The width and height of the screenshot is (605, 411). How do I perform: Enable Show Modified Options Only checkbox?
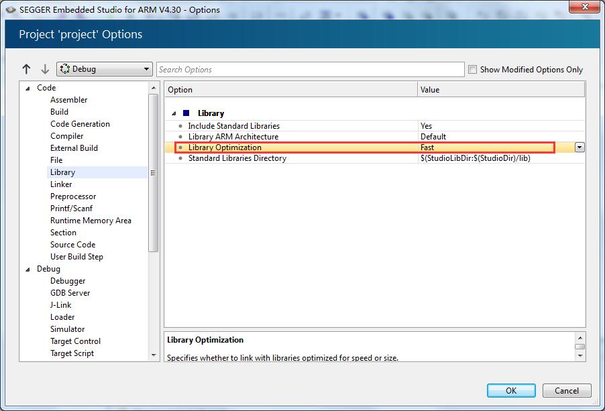coord(472,70)
